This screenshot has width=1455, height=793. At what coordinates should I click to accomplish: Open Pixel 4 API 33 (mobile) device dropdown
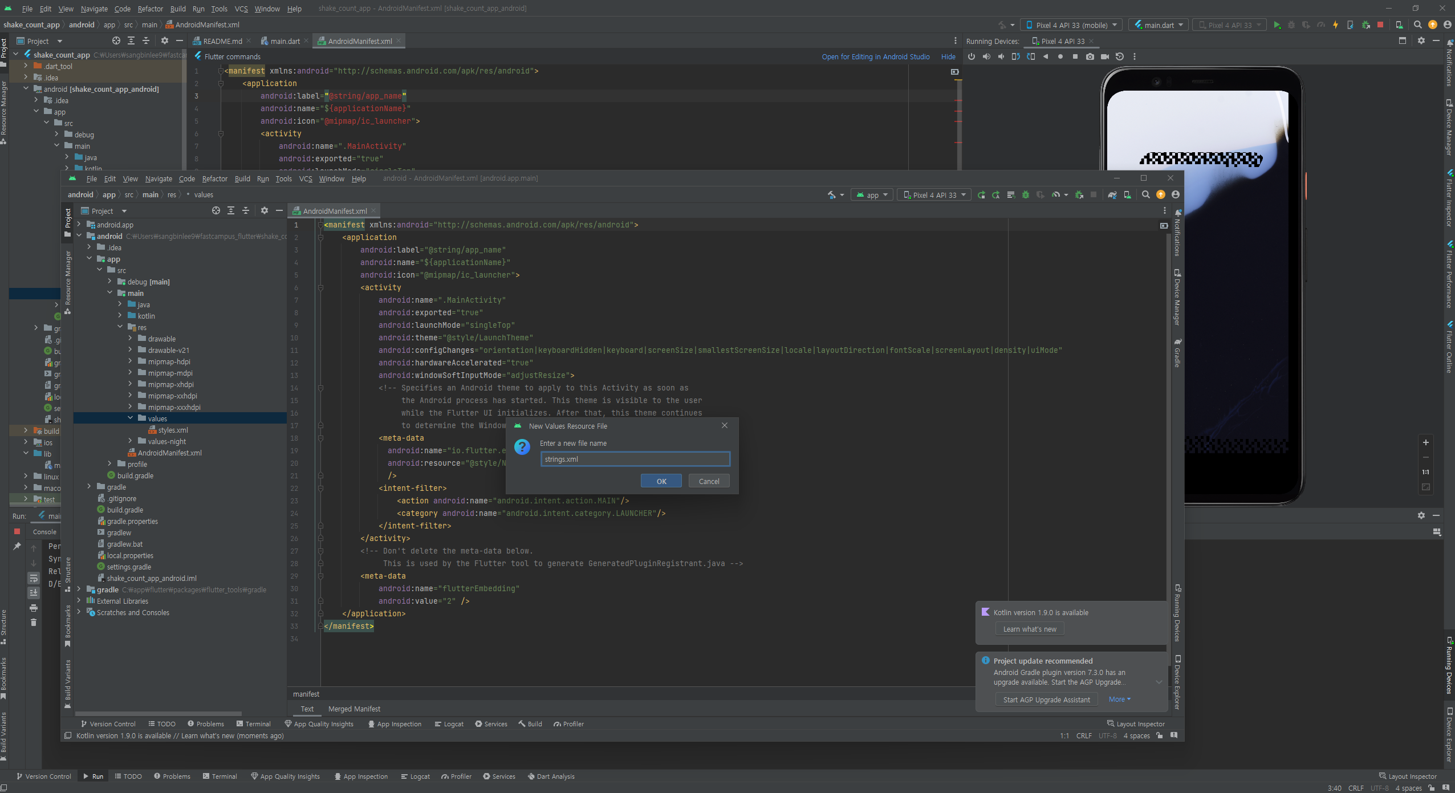point(1072,25)
